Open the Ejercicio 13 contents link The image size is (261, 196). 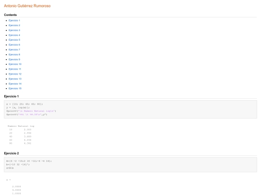(15, 79)
